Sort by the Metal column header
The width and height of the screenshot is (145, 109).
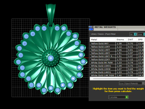pyautogui.click(x=102, y=40)
